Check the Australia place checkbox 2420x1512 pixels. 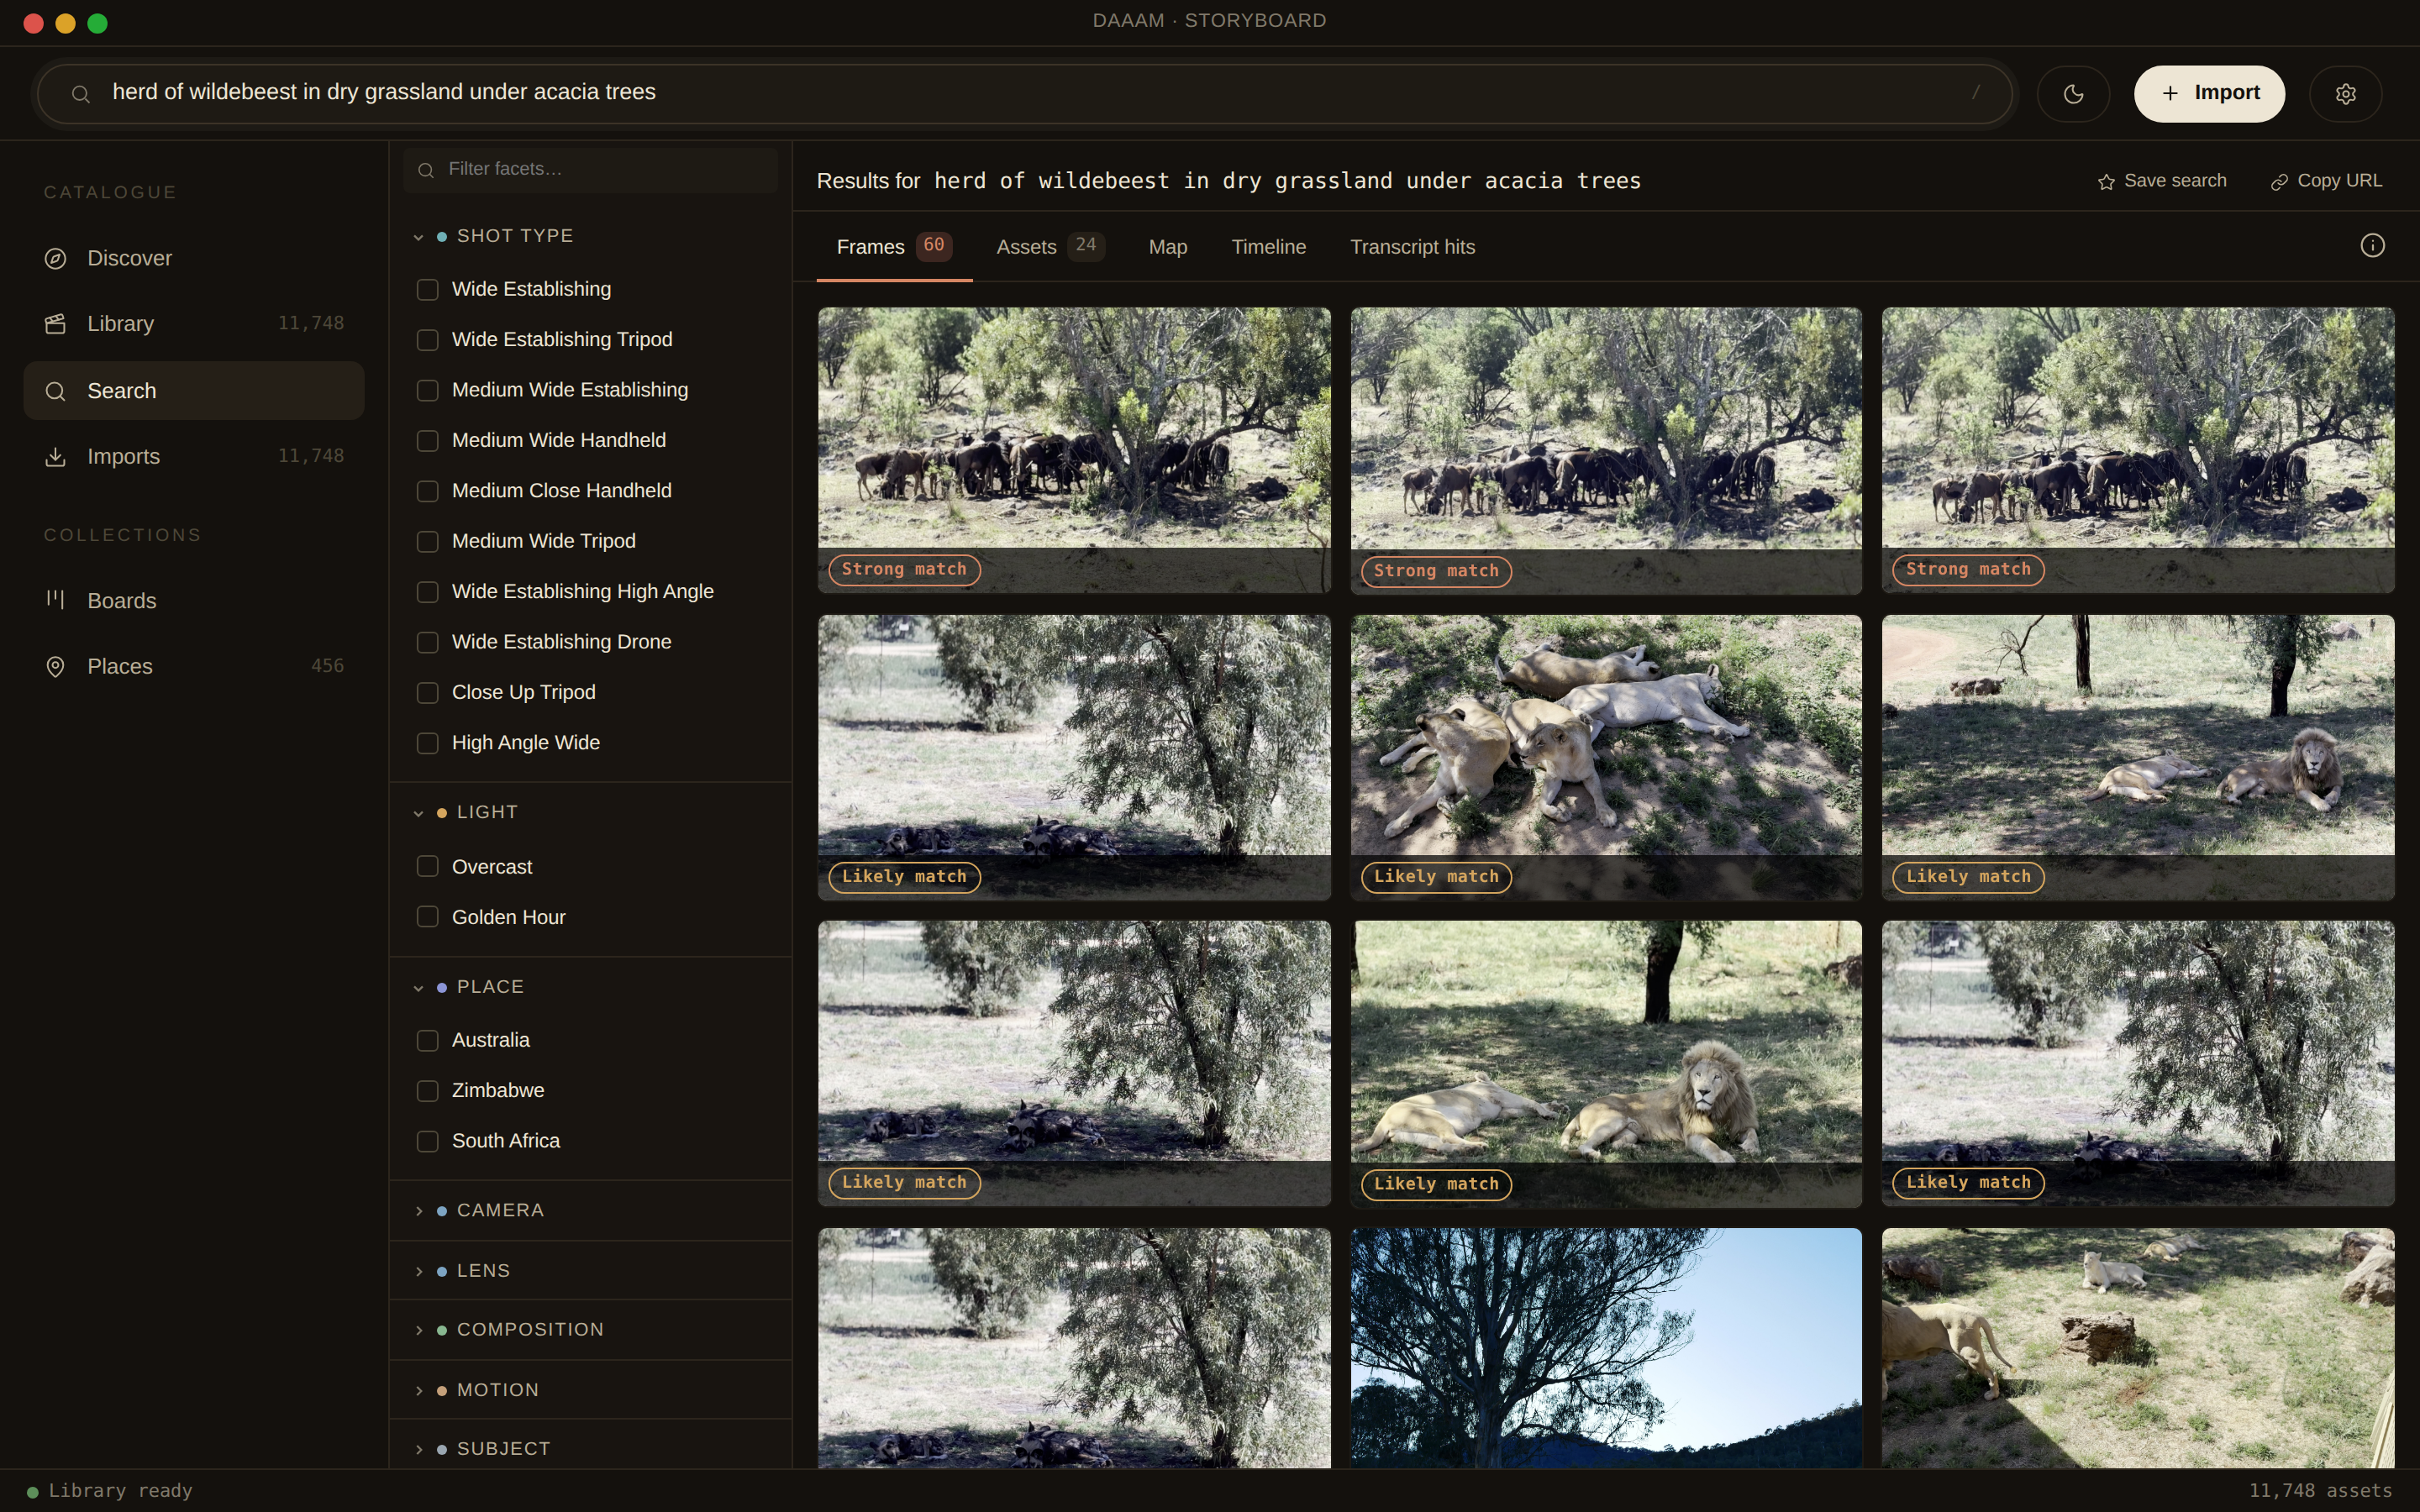point(427,1040)
